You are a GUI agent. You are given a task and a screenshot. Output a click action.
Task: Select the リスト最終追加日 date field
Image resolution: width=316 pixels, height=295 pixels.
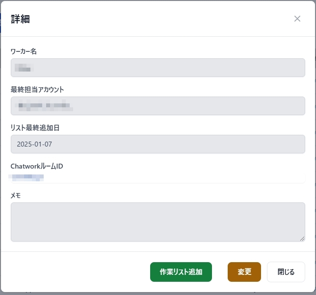[158, 144]
